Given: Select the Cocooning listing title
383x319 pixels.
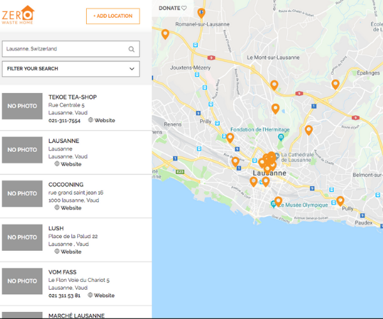Looking at the screenshot, I should click(66, 184).
